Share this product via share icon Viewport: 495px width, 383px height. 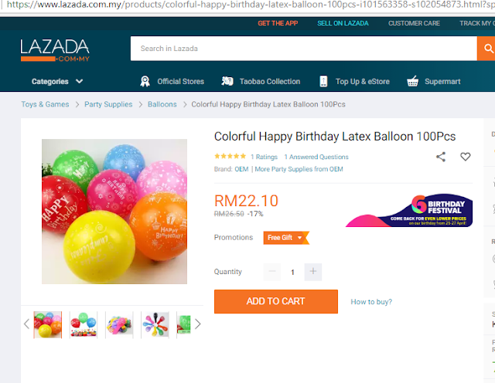(x=441, y=157)
